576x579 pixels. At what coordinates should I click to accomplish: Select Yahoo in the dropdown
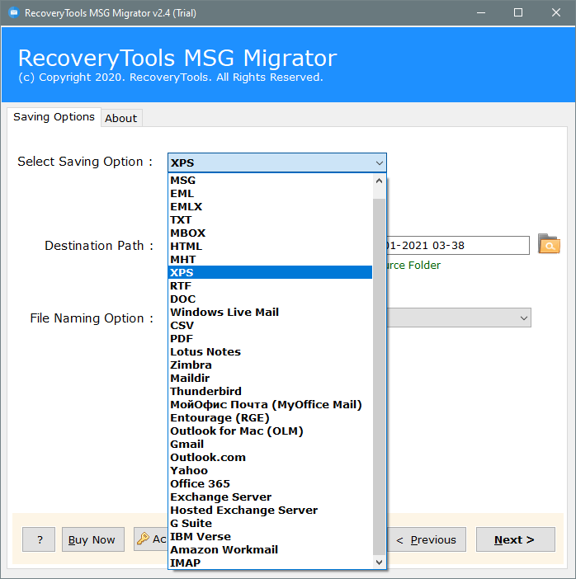pos(270,471)
